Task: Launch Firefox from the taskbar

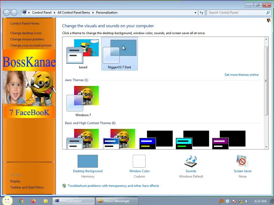Action: click(33, 201)
